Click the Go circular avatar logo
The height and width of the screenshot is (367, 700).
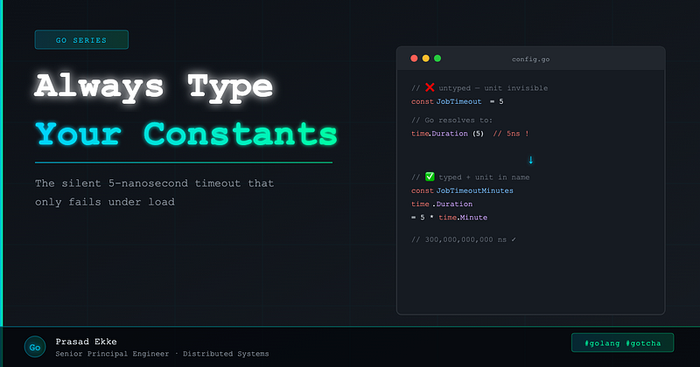click(x=35, y=347)
